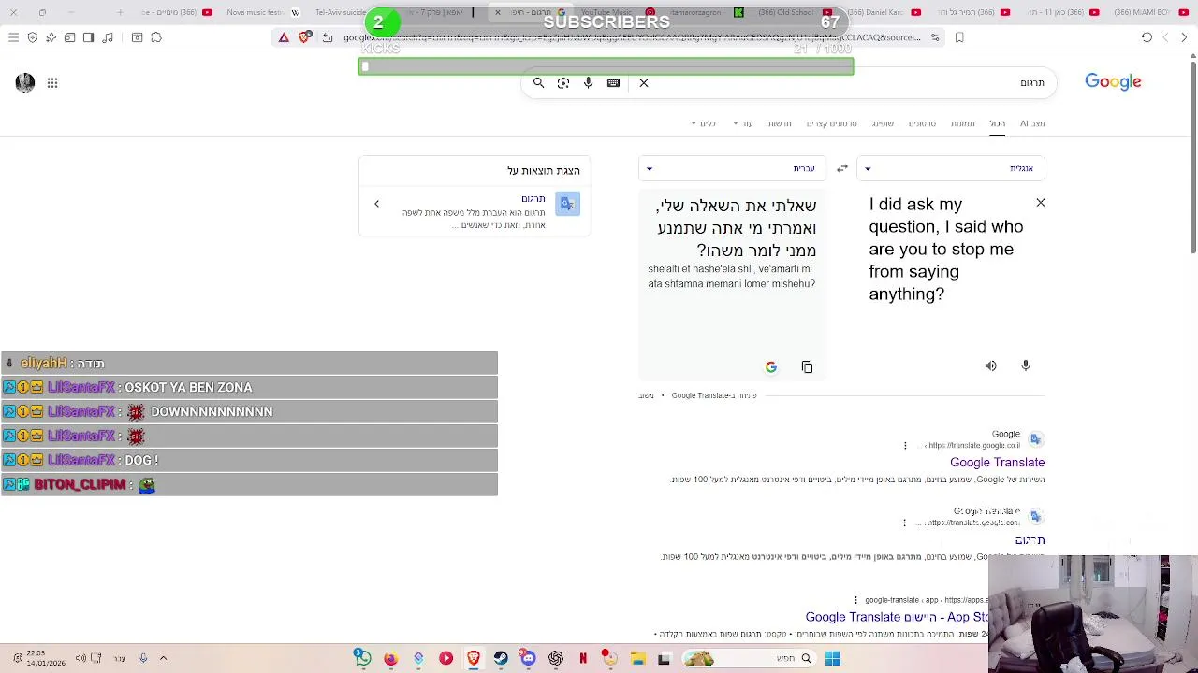Viewport: 1198px width, 673px height.
Task: Clear the English source text
Action: (1040, 203)
